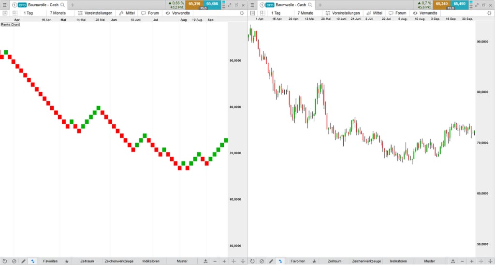
Task: Open Voreinstellungen presets in right chart
Action: pyautogui.click(x=343, y=13)
